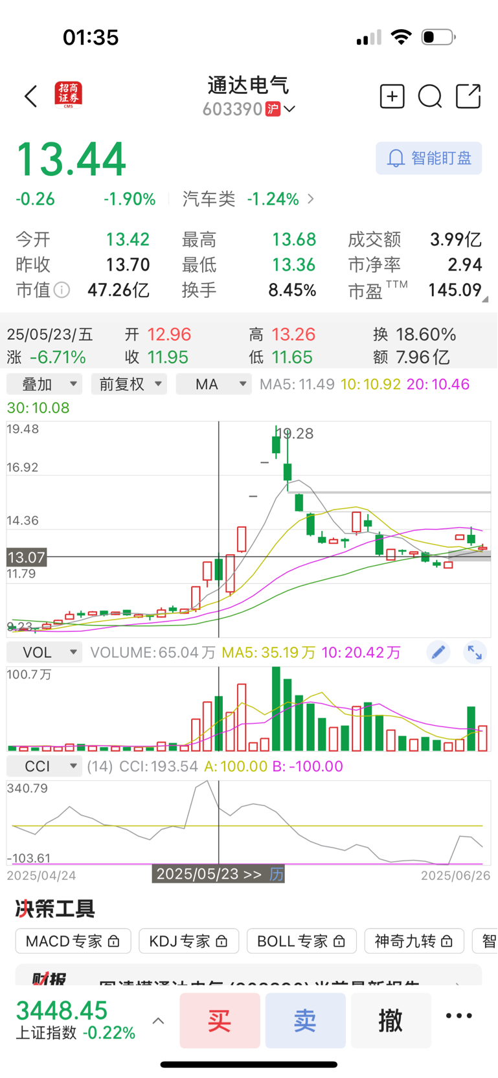Tap the cellular signal icon
Screen dimensions: 498x1078
[369, 38]
